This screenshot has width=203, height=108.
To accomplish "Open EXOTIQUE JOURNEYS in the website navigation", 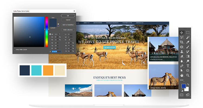I will (112, 23).
